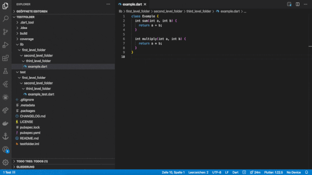The height and width of the screenshot is (175, 312).
Task: Open example.dart in the lib tree
Action: coord(63,67)
